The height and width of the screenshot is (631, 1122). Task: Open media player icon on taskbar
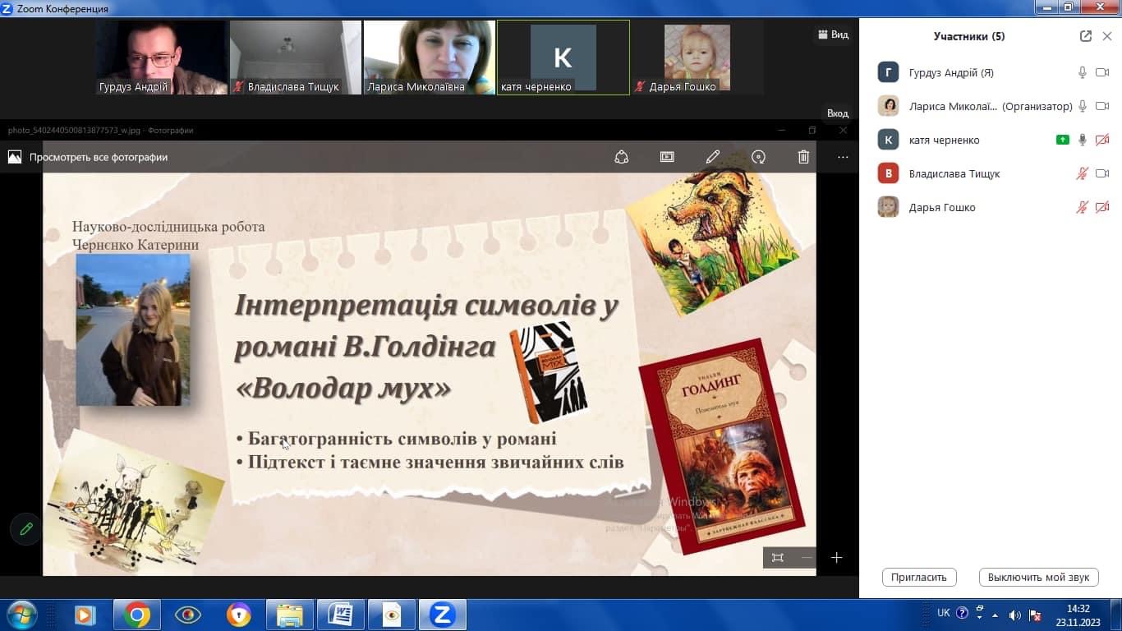click(x=85, y=615)
